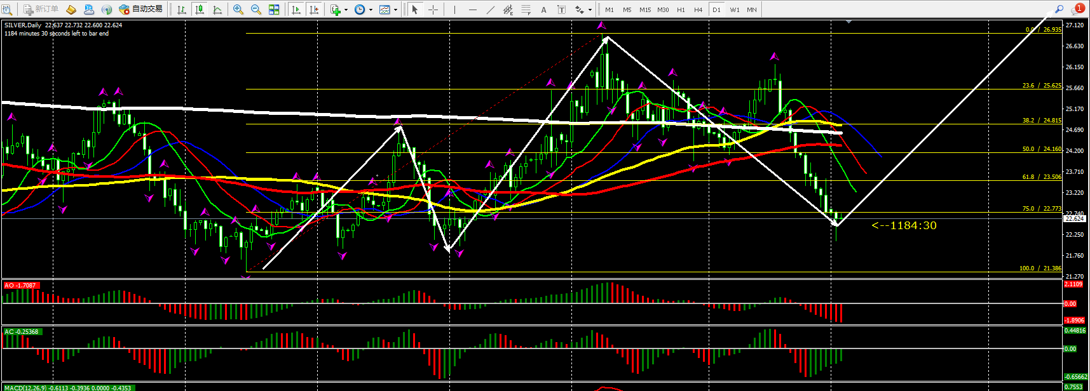
Task: Toggle the chart shift button
Action: click(x=314, y=10)
